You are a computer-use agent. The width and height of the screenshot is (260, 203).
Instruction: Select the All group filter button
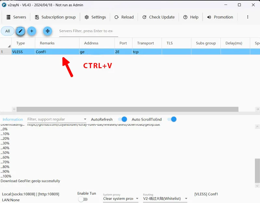click(x=7, y=31)
